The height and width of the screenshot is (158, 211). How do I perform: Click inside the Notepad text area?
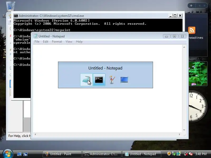pyautogui.click(x=108, y=89)
